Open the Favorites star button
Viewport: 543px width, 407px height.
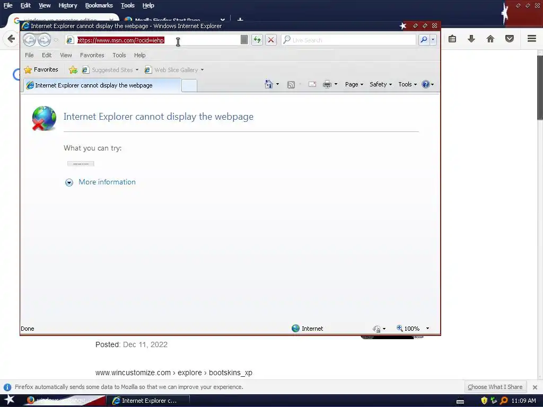click(x=41, y=69)
